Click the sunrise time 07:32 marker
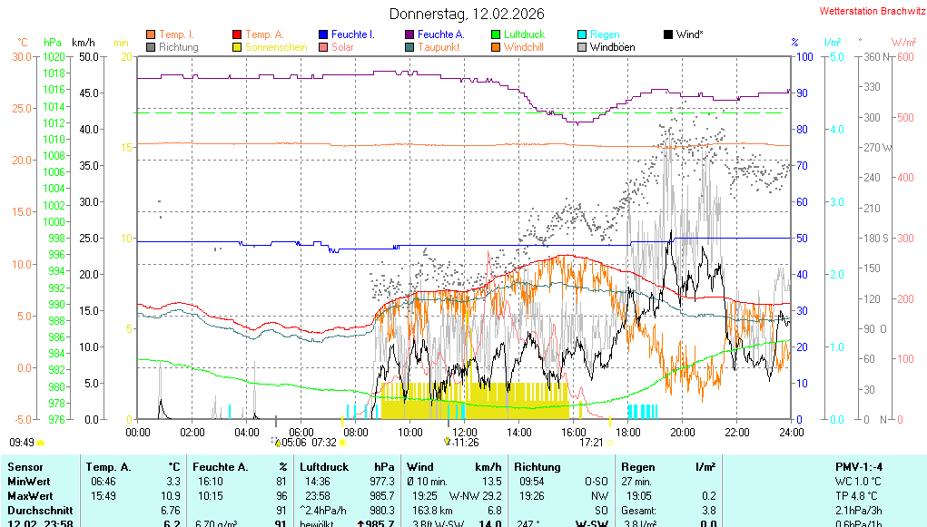This screenshot has height=527, width=927. [x=342, y=443]
